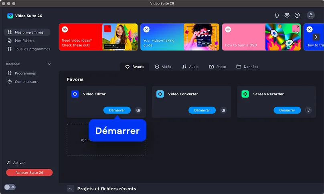The image size is (324, 194).
Task: Open help with the question mark icon
Action: tap(297, 15)
